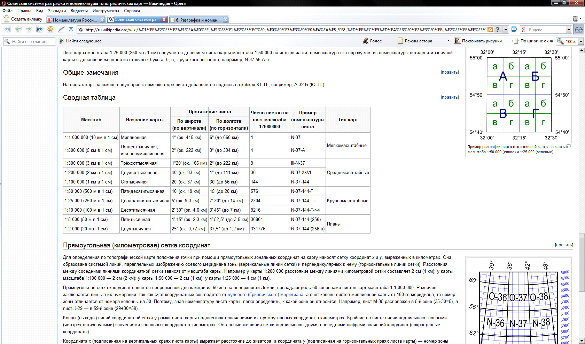Click the 'Крупномасштабные' table cell
Image resolution: width=585 pixels, height=344 pixels.
pos(348,200)
